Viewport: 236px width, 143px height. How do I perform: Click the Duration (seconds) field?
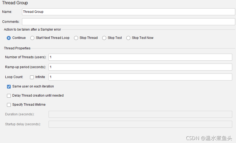(x=140, y=114)
